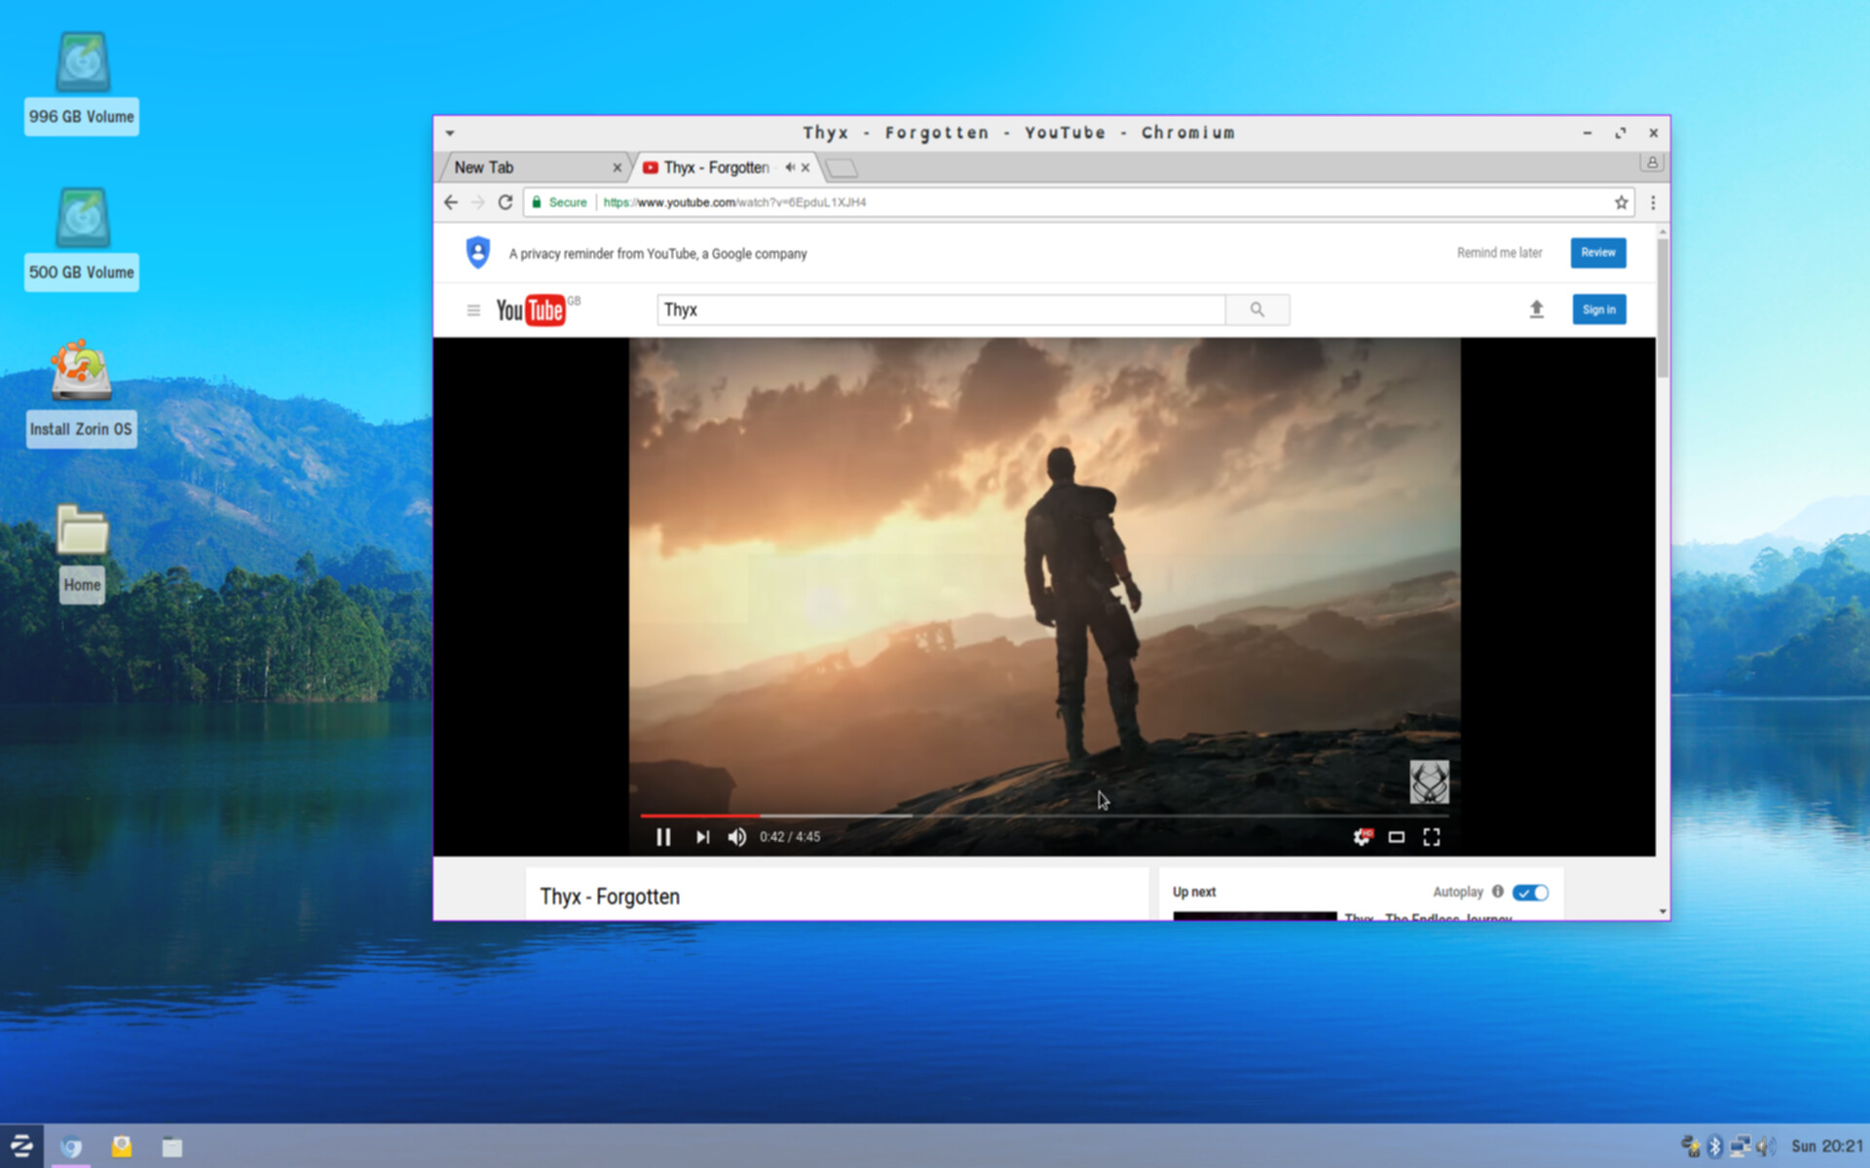The width and height of the screenshot is (1870, 1168).
Task: Pause the YouTube video
Action: pyautogui.click(x=663, y=837)
